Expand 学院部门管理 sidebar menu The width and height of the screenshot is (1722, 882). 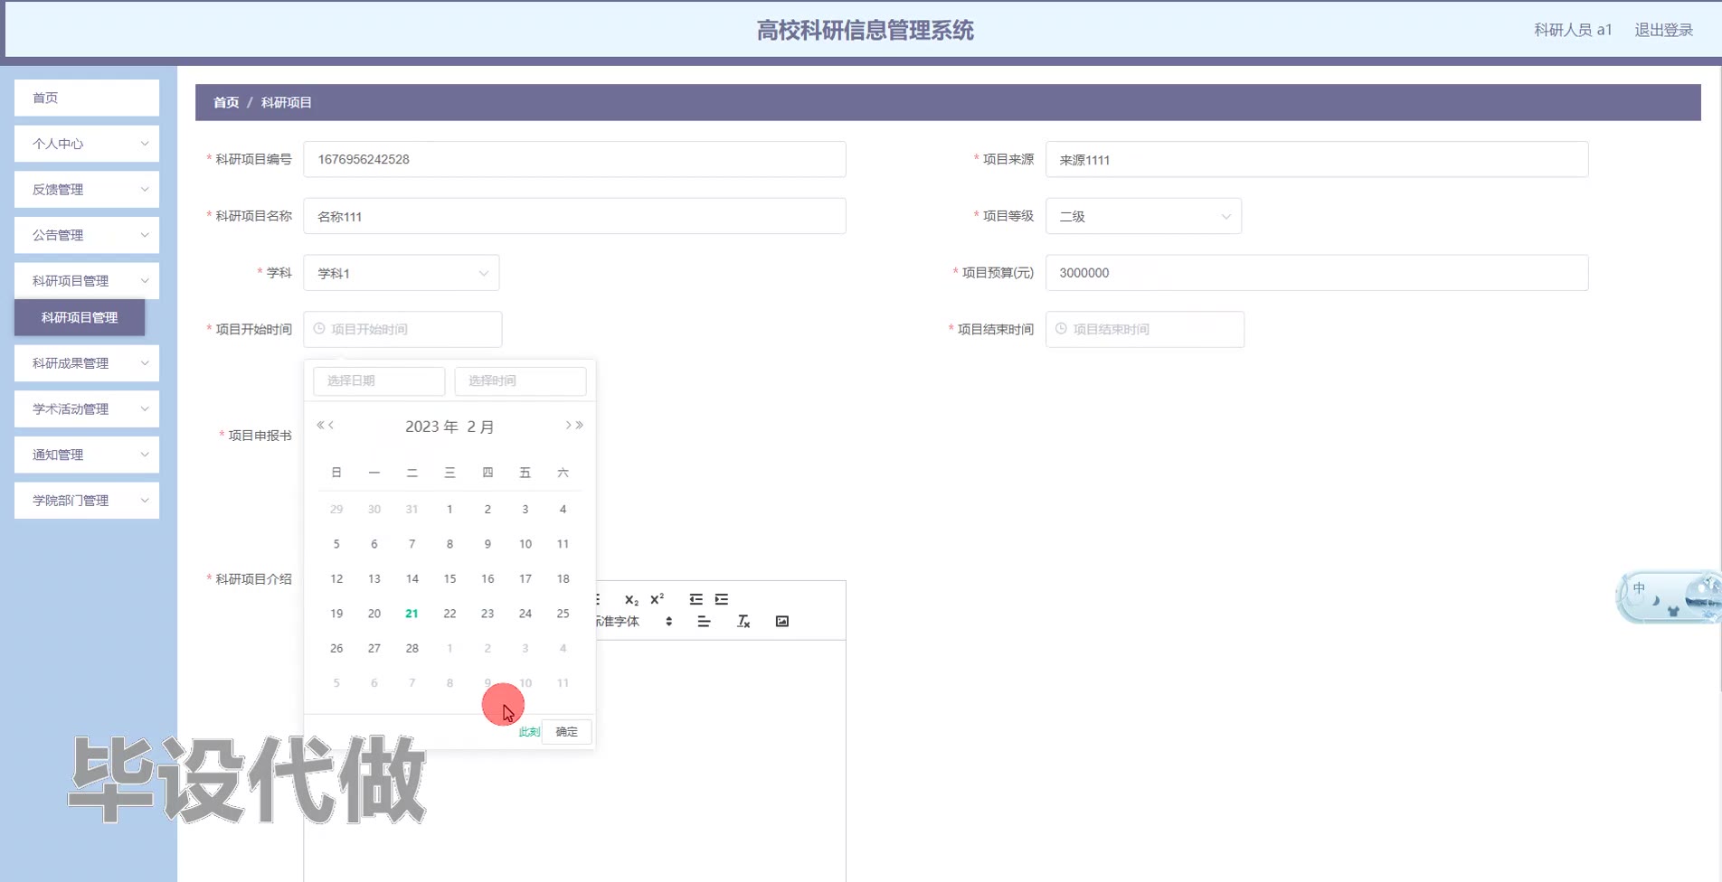(87, 501)
